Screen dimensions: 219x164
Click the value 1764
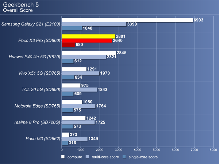[101, 106]
